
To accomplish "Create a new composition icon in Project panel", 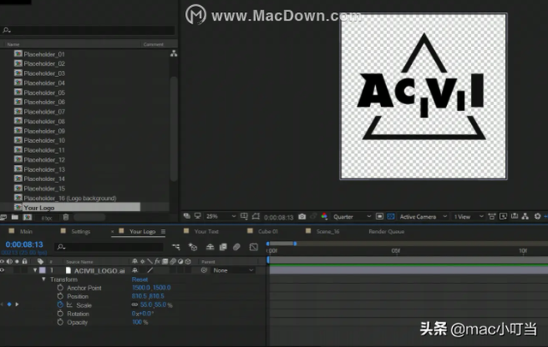I will tap(27, 217).
